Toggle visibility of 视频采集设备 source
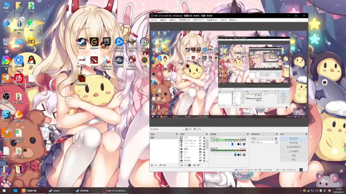Viewport: 346px width, 194px height. point(200,141)
